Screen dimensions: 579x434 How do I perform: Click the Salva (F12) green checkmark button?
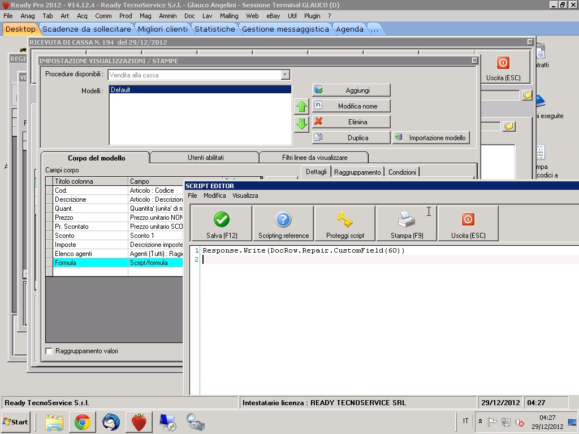[221, 224]
